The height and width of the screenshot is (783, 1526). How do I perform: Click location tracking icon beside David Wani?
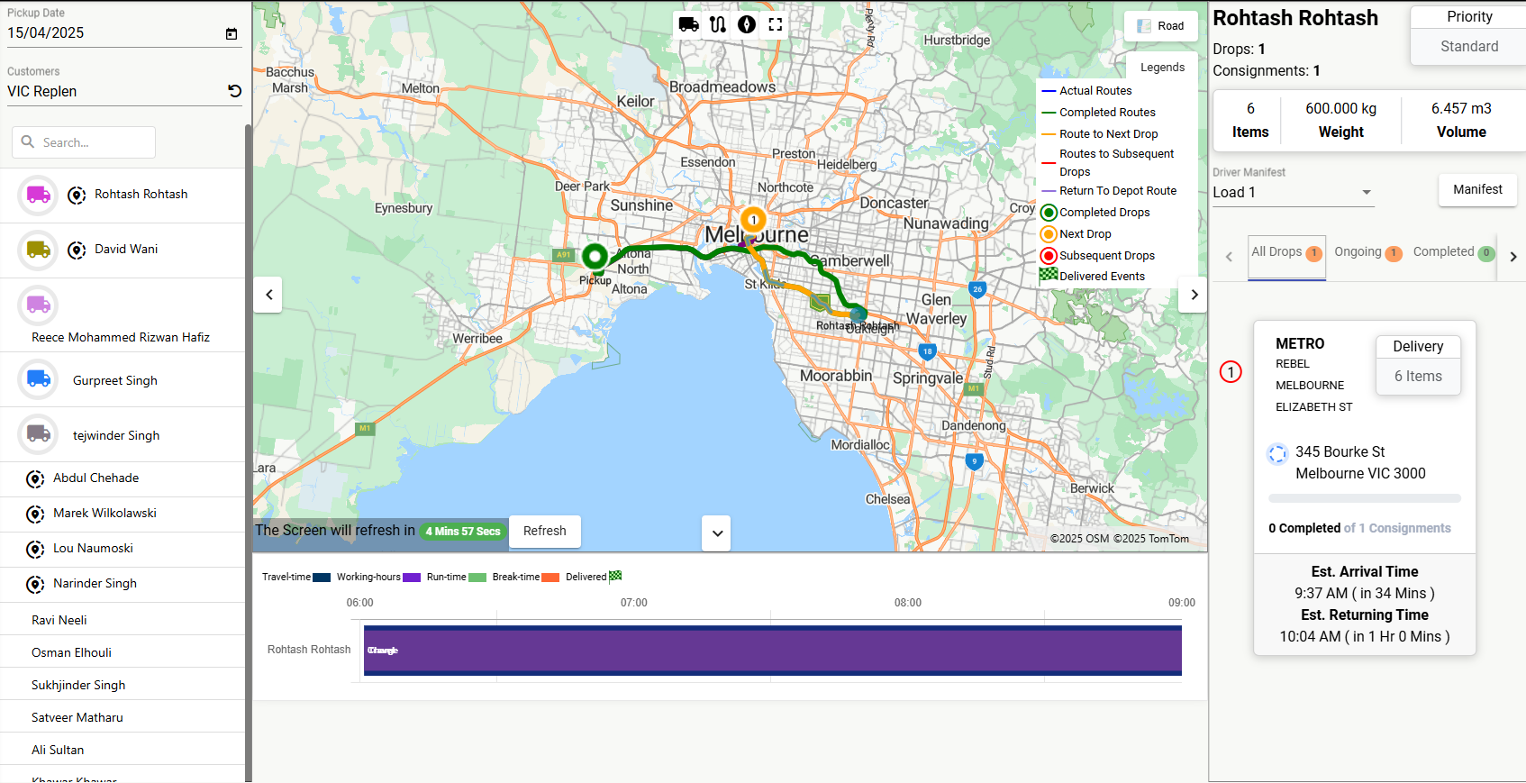[77, 250]
